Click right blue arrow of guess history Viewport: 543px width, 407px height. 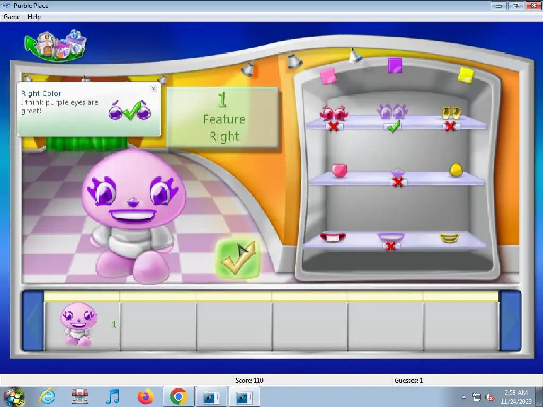click(510, 321)
